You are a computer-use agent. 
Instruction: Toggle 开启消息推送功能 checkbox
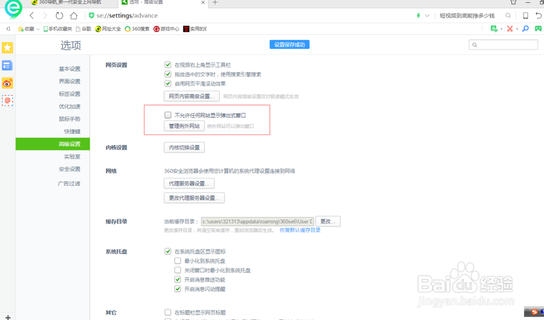point(178,279)
